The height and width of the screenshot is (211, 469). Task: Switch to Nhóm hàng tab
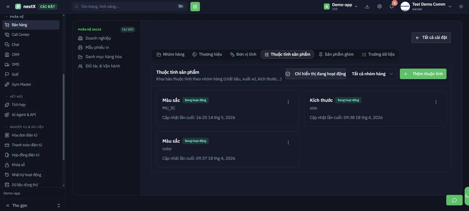pyautogui.click(x=171, y=54)
